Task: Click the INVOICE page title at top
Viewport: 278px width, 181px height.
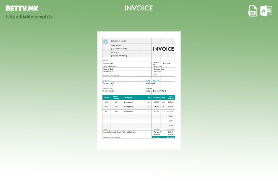Action: click(x=139, y=8)
